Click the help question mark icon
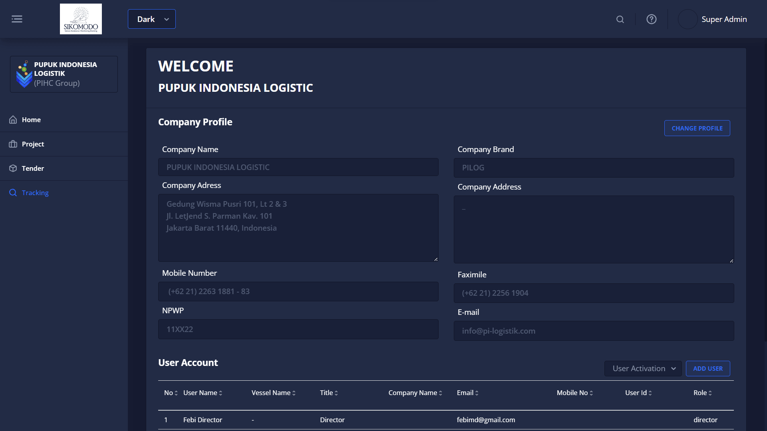This screenshot has height=431, width=767. tap(651, 19)
